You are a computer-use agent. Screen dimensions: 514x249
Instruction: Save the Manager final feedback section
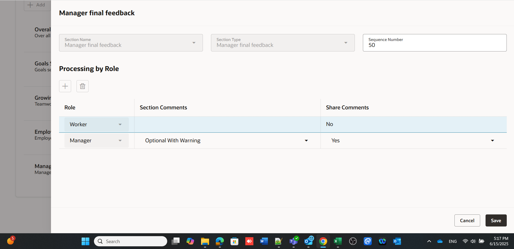(496, 220)
